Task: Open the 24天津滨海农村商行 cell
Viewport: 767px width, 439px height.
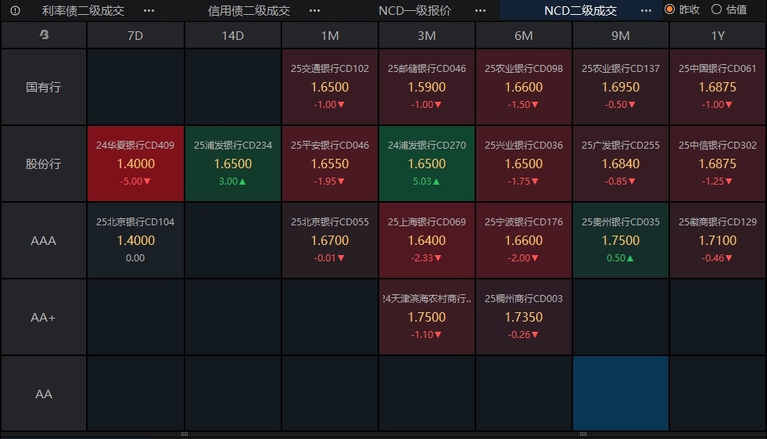Action: pyautogui.click(x=427, y=317)
